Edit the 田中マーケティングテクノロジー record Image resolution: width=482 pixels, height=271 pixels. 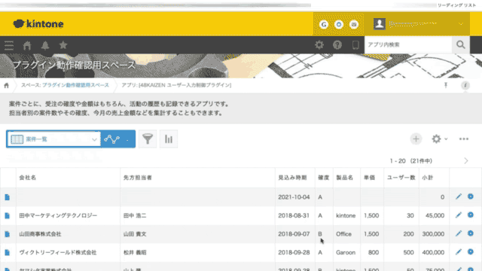[459, 215]
